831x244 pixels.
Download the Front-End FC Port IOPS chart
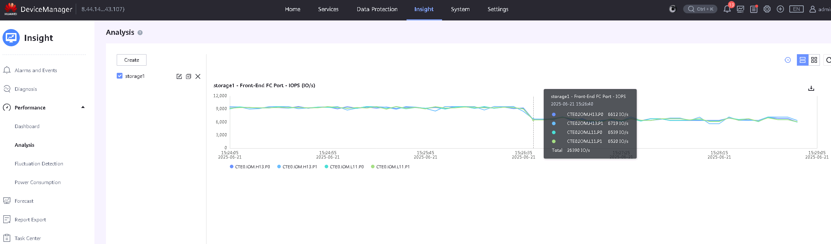click(x=811, y=88)
